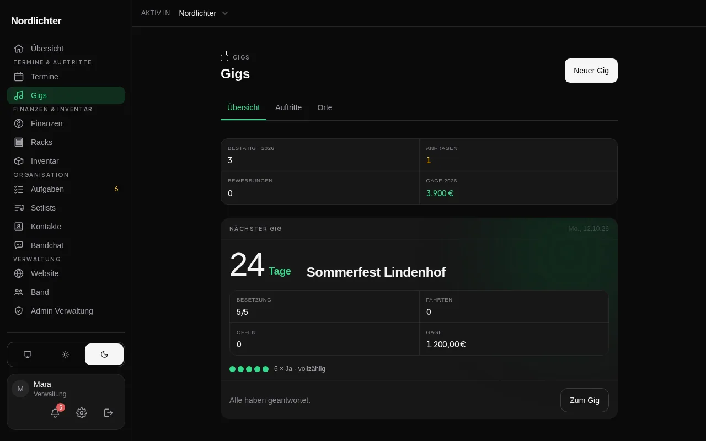Open Racks via its sidebar icon
Viewport: 706px width, 441px height.
click(x=19, y=142)
